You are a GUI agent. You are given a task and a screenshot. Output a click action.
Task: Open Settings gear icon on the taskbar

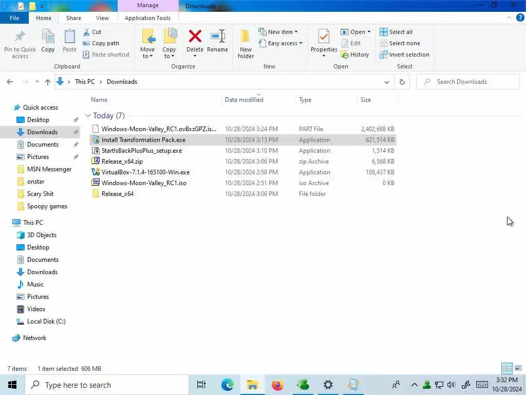coord(328,385)
